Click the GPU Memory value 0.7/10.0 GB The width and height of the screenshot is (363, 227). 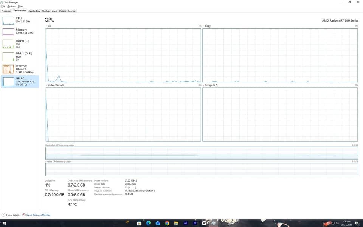click(x=54, y=194)
